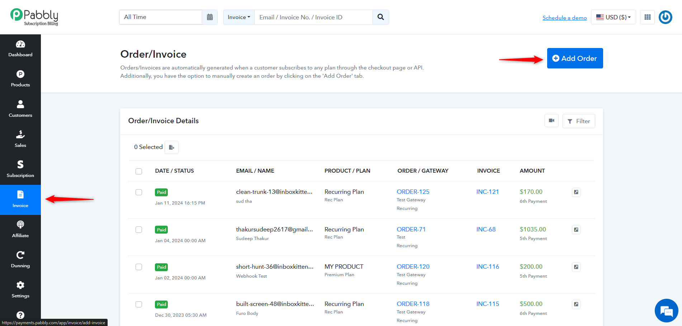Open the power account icon
The width and height of the screenshot is (682, 326).
(666, 17)
